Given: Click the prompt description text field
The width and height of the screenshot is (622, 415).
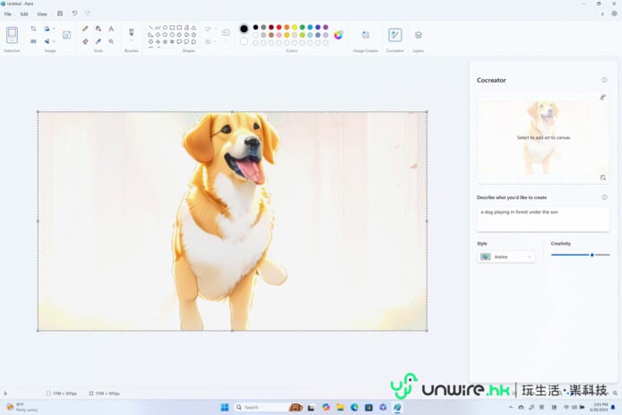Looking at the screenshot, I should [542, 219].
